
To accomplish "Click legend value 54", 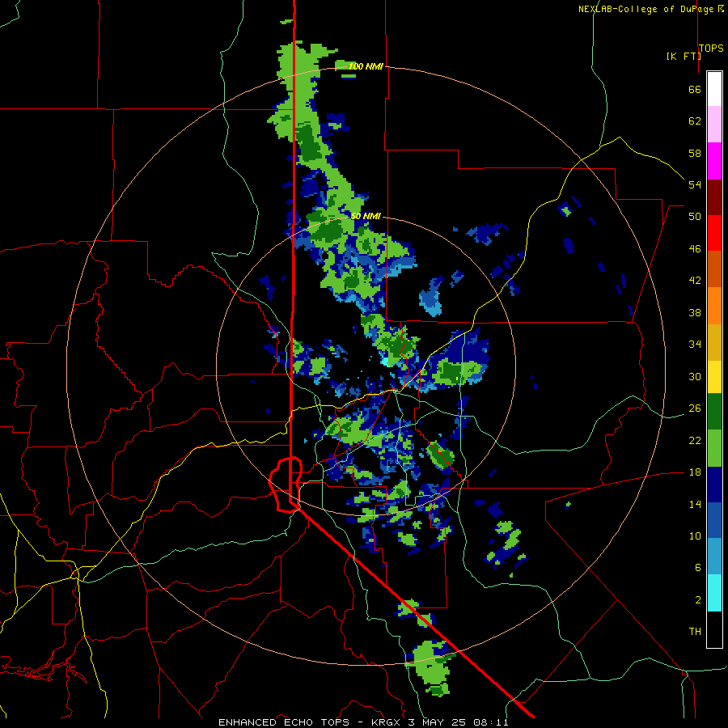I will click(x=695, y=184).
